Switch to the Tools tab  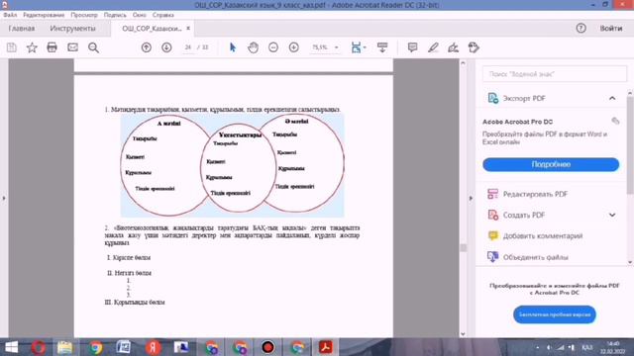pos(72,29)
